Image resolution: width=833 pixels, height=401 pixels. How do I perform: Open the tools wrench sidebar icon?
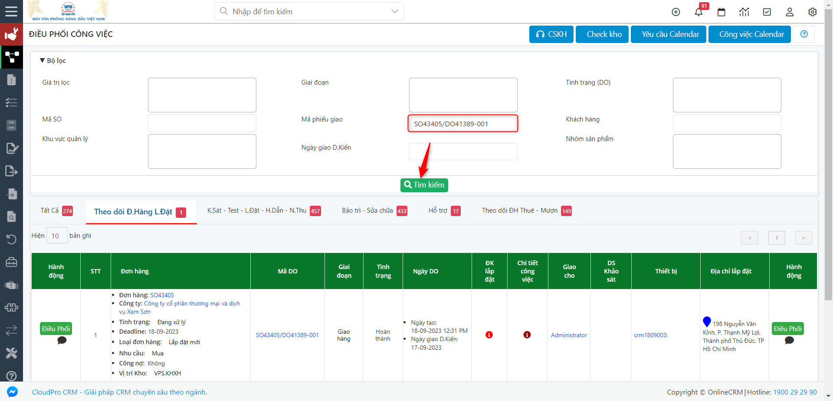(x=11, y=353)
